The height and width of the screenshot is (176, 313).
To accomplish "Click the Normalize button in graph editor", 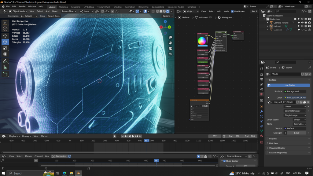I will (61, 156).
